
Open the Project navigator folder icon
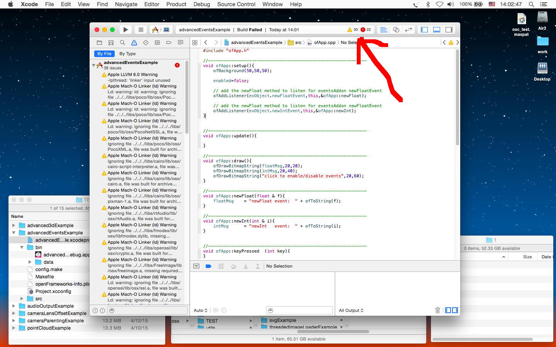[x=100, y=42]
